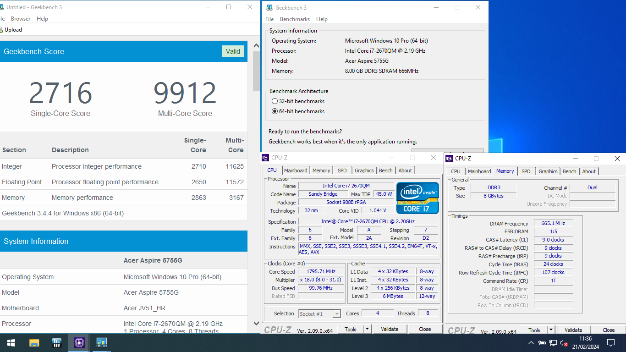This screenshot has height=352, width=626.
Task: Close the CPU-Z window showing the Memory tab
Action: point(617,159)
